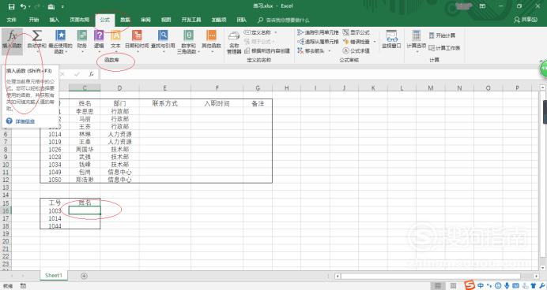Click the Undo arrow in title bar

[23, 6]
